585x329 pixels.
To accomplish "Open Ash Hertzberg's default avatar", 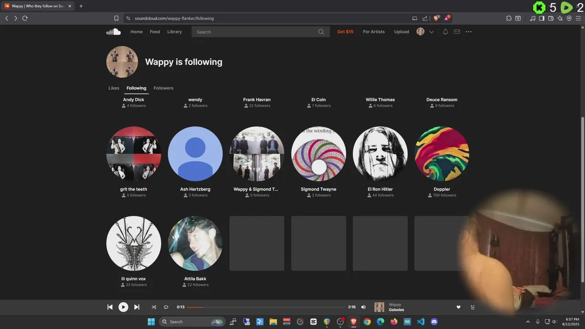I will tap(195, 154).
